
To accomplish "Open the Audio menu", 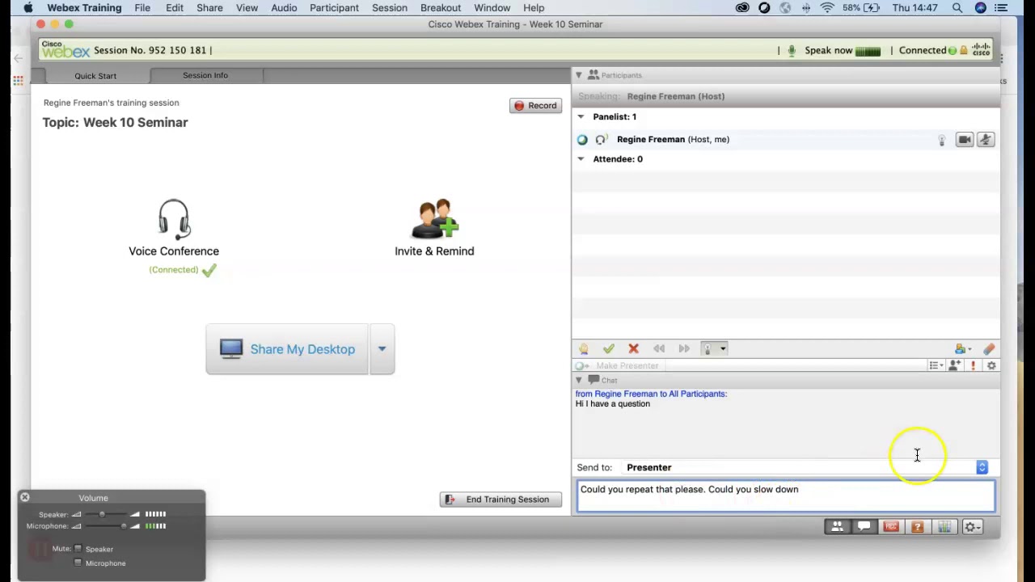I will (x=284, y=8).
